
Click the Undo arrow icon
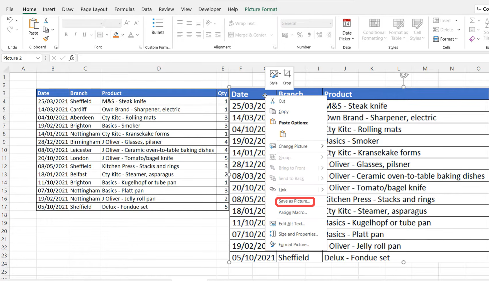[10, 20]
